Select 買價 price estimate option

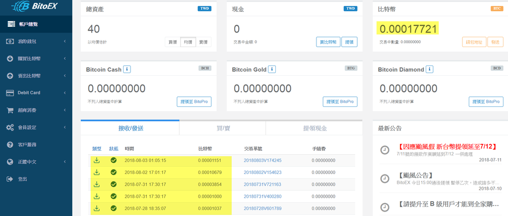172,42
